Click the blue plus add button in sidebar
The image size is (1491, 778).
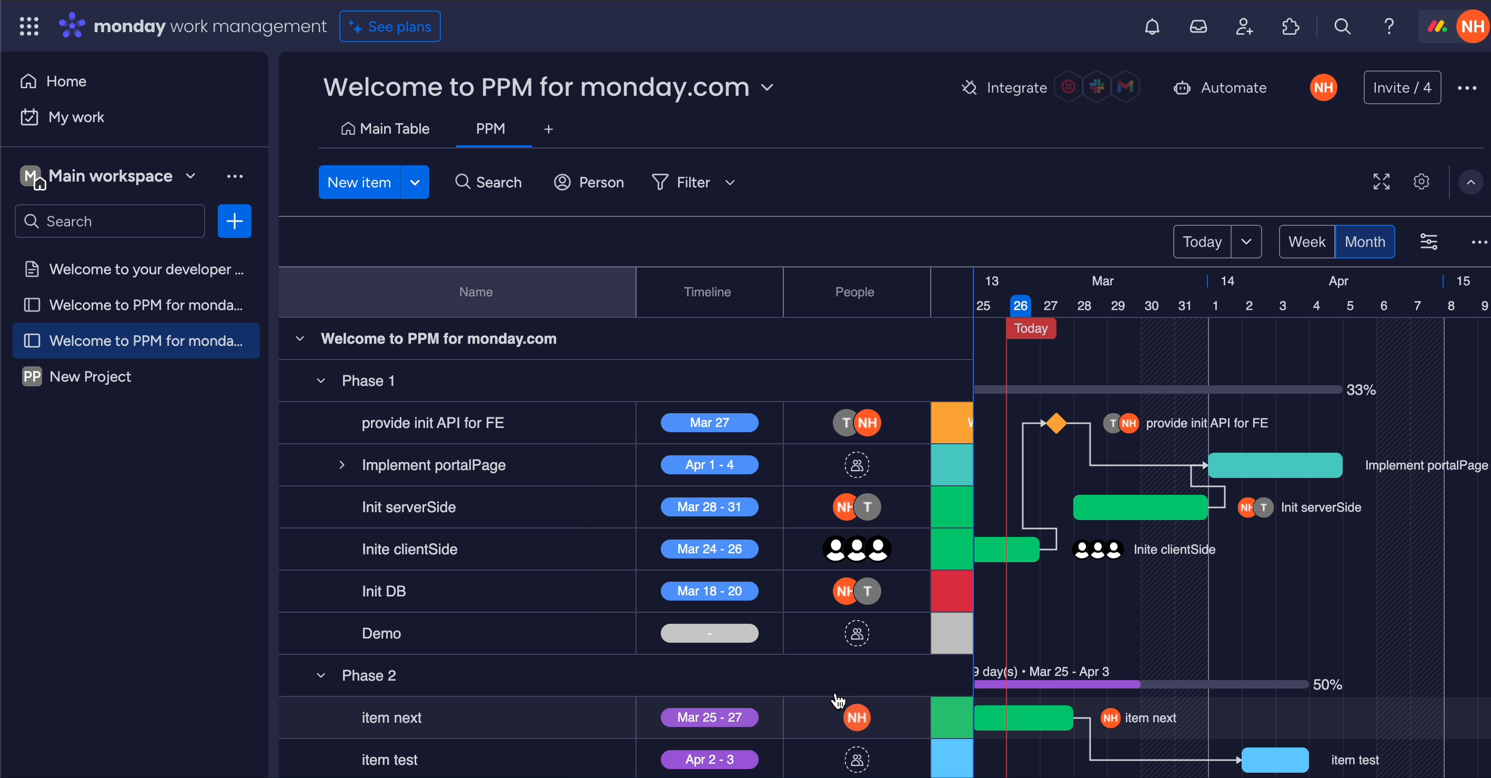tap(234, 221)
